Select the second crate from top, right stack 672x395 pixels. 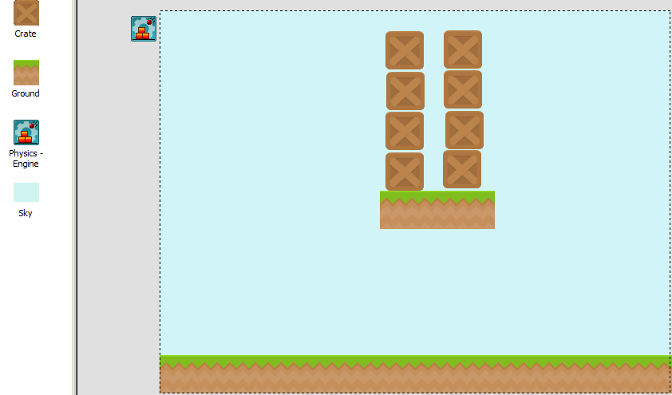click(463, 89)
